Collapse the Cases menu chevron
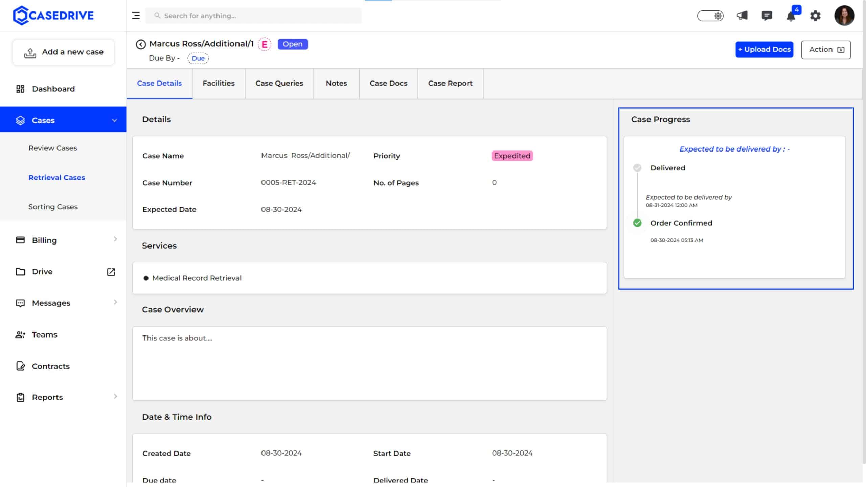 [114, 120]
